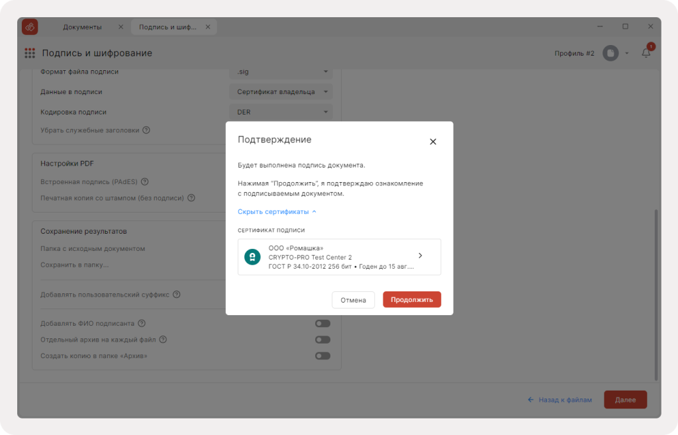678x435 pixels.
Task: Click the vertical scrollbar of settings page
Action: tap(656, 294)
